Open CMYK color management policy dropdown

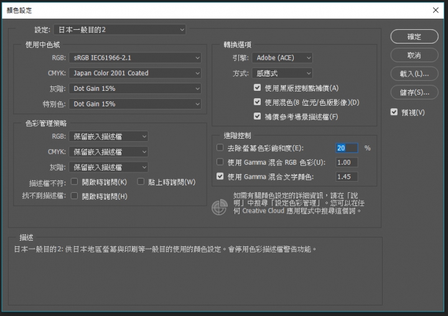[108, 152]
